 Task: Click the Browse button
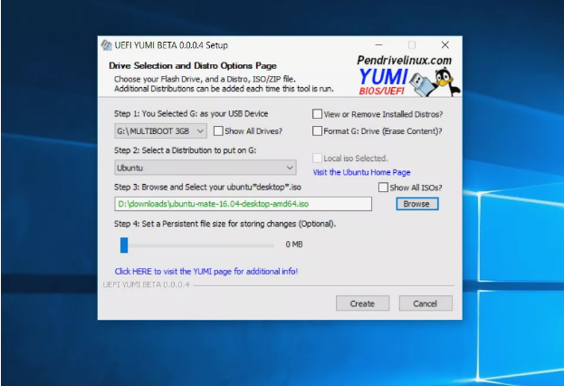coord(416,204)
